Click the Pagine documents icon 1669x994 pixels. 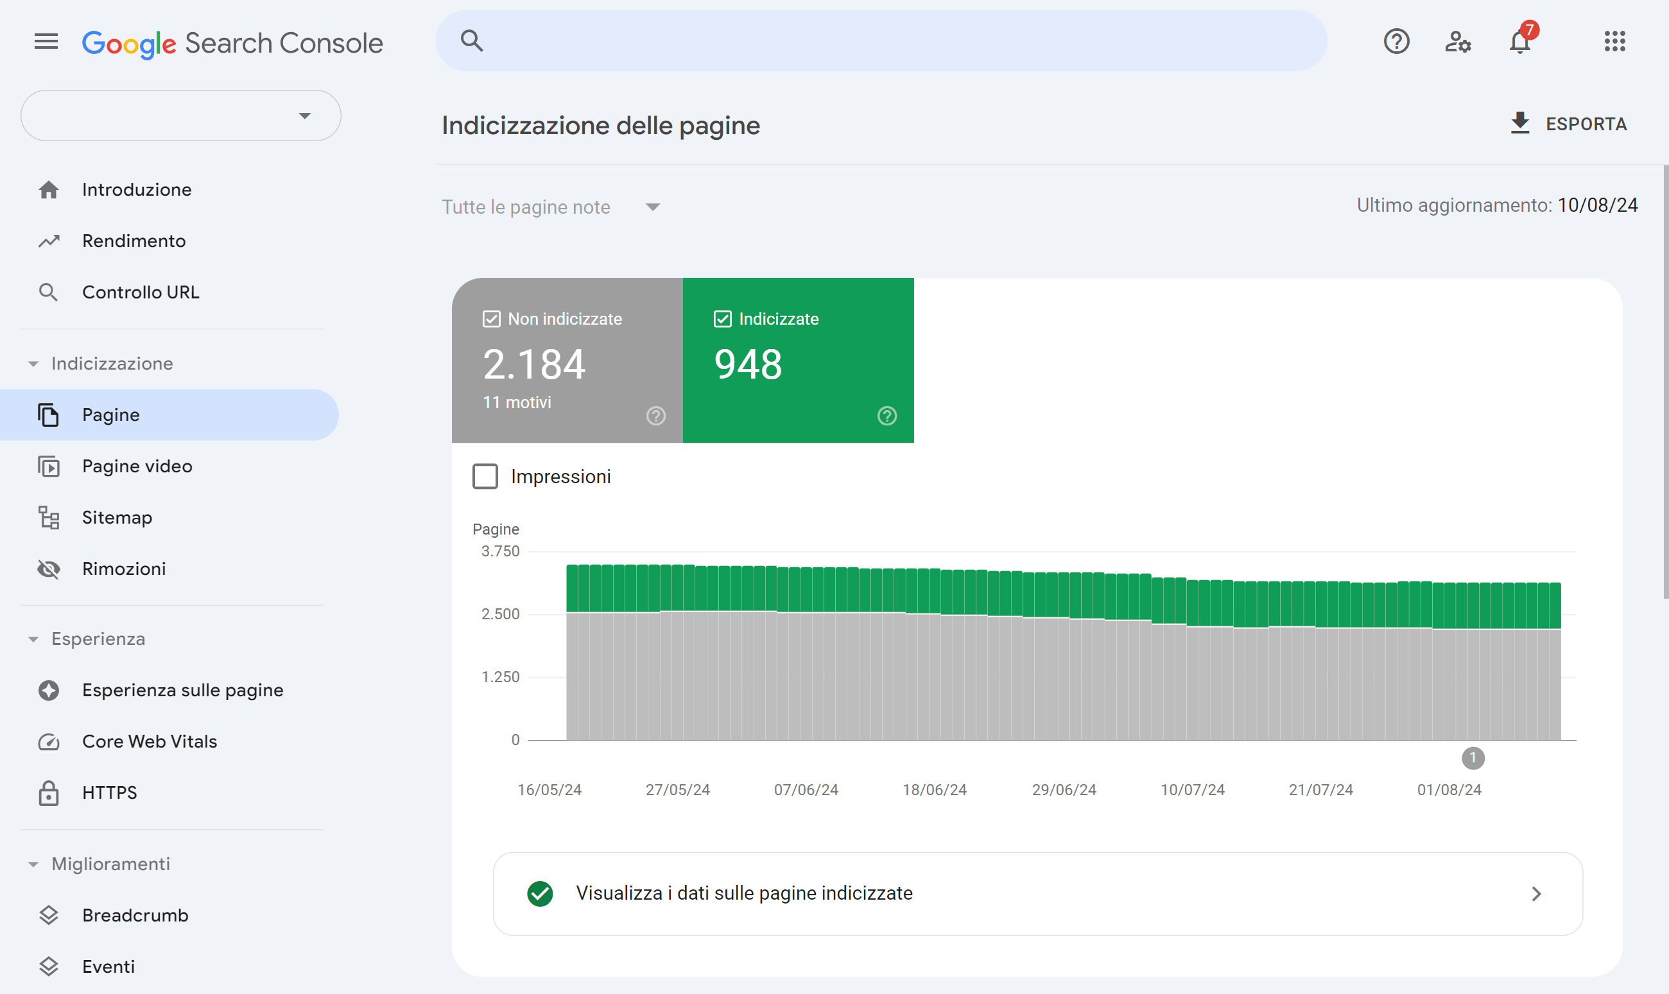coord(48,415)
